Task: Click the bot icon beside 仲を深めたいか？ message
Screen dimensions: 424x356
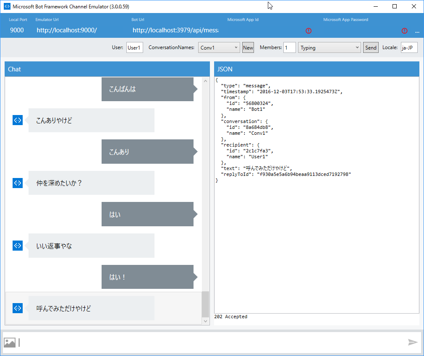Action: click(17, 183)
